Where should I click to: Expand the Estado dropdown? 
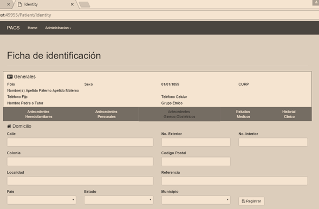pyautogui.click(x=119, y=200)
